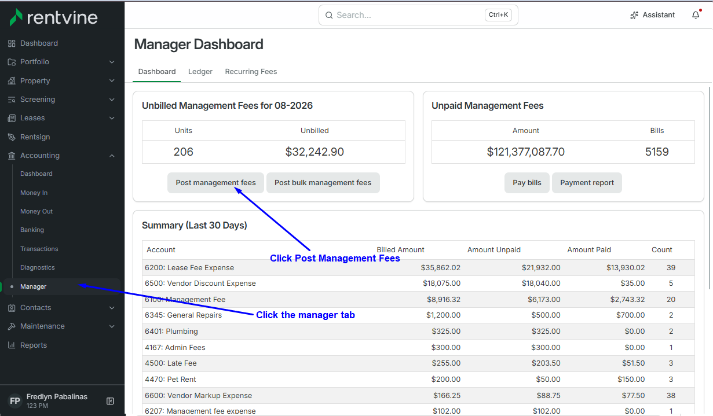Click Post management fees button
The height and width of the screenshot is (416, 713).
(x=215, y=183)
